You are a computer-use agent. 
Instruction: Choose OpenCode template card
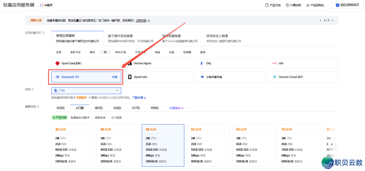(x=159, y=77)
